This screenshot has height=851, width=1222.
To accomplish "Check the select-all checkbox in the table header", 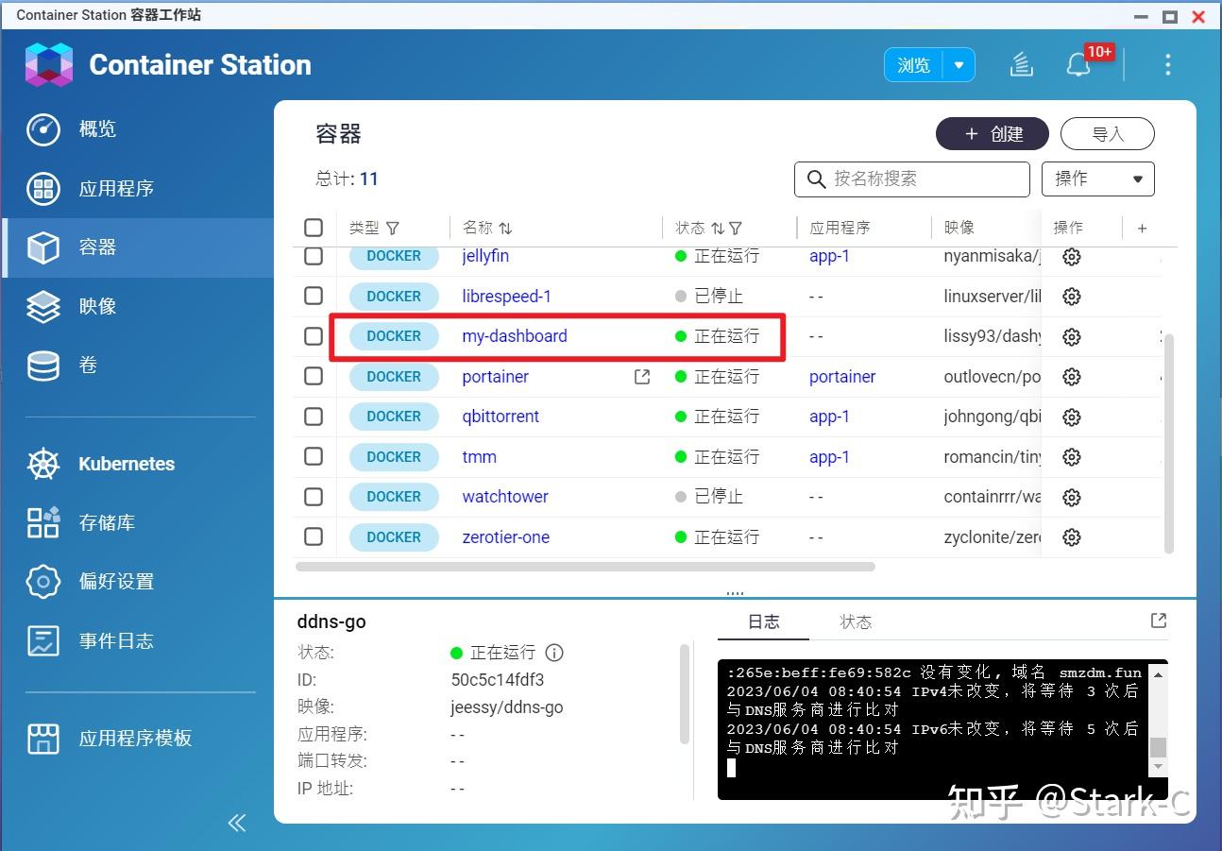I will (313, 227).
